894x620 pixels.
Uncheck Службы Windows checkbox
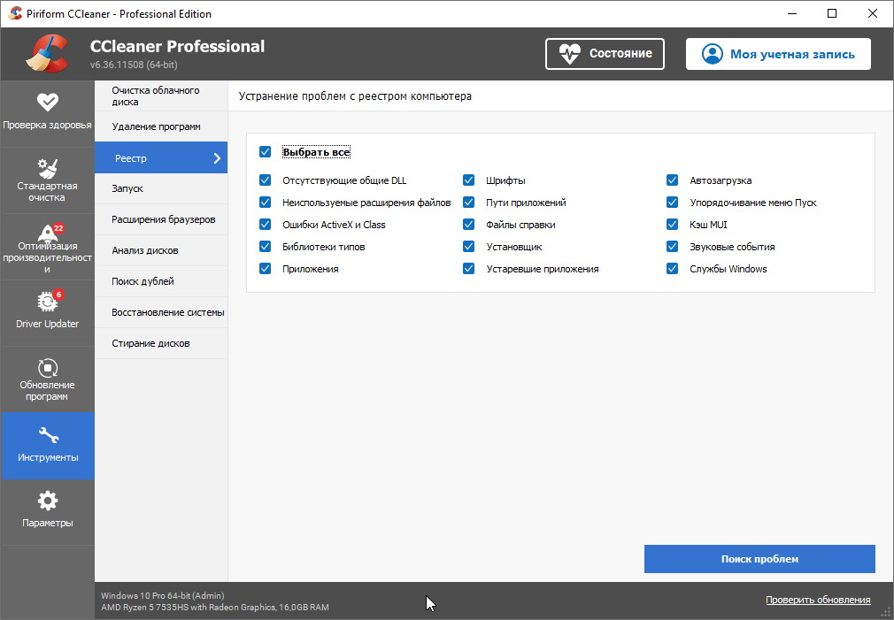(672, 269)
